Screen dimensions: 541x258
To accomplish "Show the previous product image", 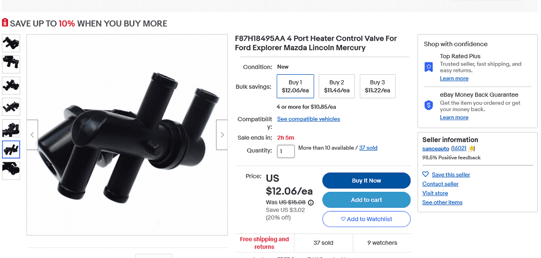I will [32, 135].
